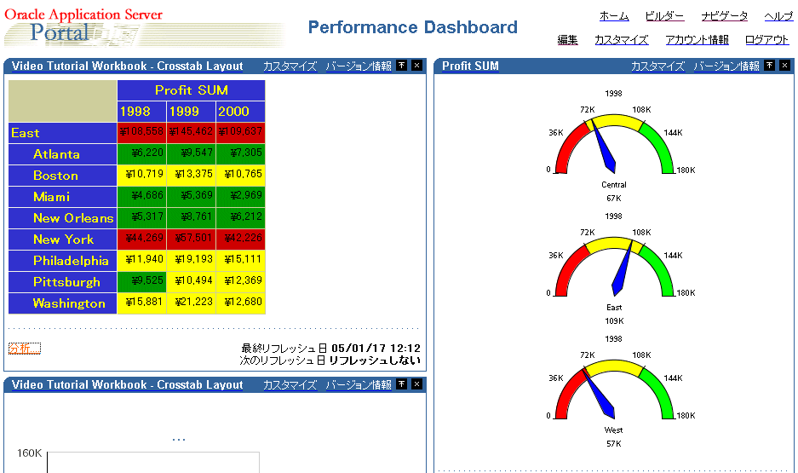Open アカウント情報 link

pyautogui.click(x=697, y=40)
